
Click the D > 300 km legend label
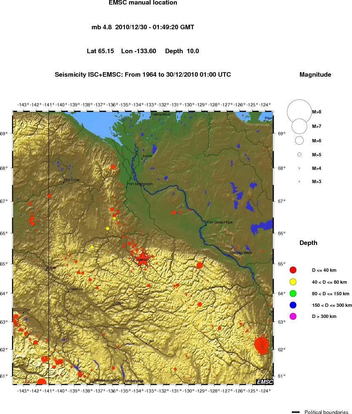(324, 317)
